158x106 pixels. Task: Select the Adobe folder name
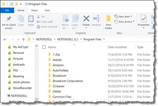point(57,60)
